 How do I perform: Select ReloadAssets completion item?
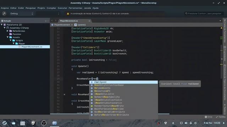(123, 88)
